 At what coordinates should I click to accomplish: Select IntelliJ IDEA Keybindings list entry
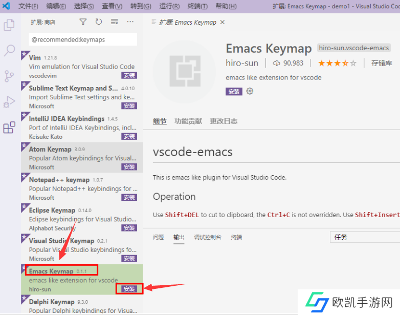pos(82,127)
